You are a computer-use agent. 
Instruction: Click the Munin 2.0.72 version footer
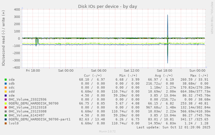(107, 132)
